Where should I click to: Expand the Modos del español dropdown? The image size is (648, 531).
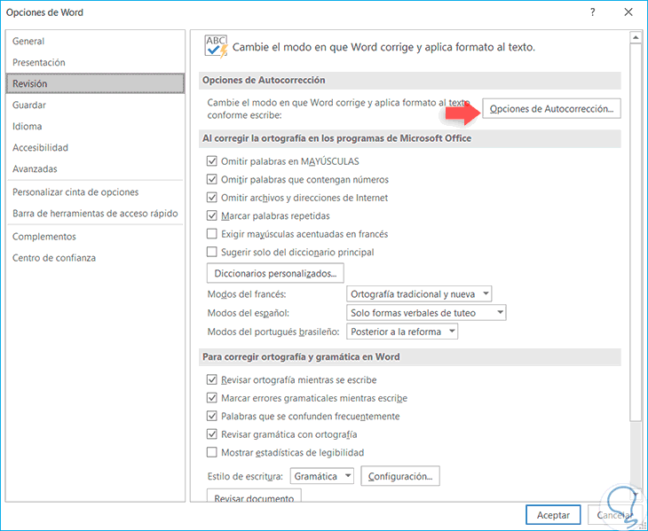426,313
